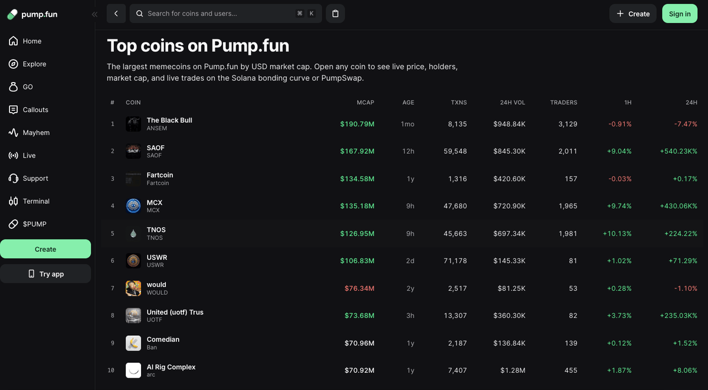Open the TNOS coin name
Viewport: 708px width, 390px height.
click(156, 230)
